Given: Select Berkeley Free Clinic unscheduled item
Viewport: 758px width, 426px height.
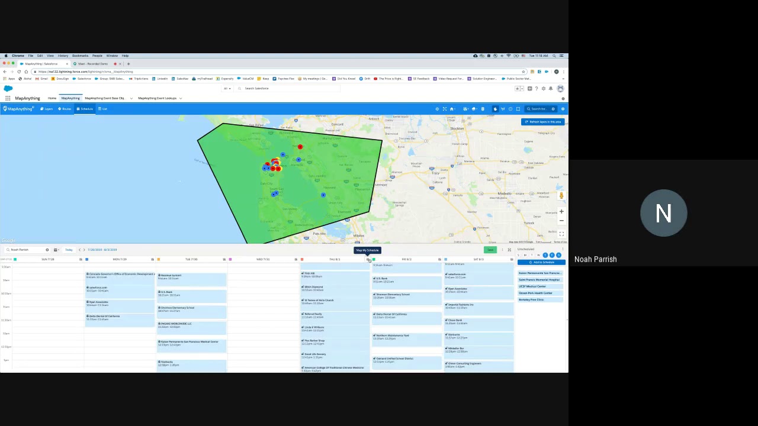Looking at the screenshot, I should tap(539, 300).
